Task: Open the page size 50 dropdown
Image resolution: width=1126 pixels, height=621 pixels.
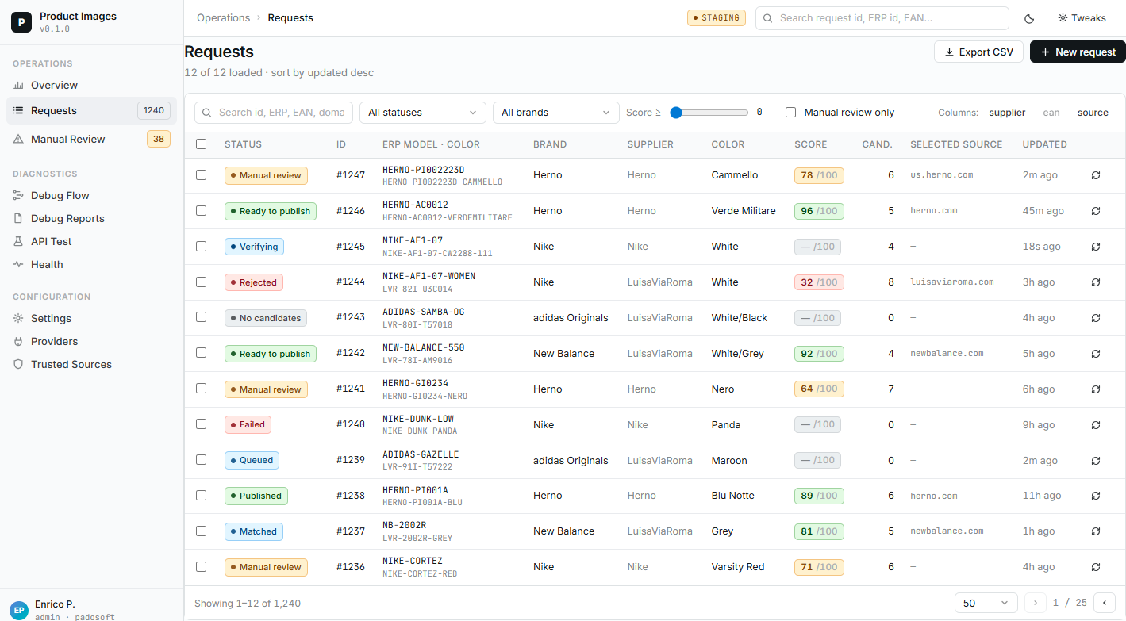Action: pyautogui.click(x=986, y=603)
